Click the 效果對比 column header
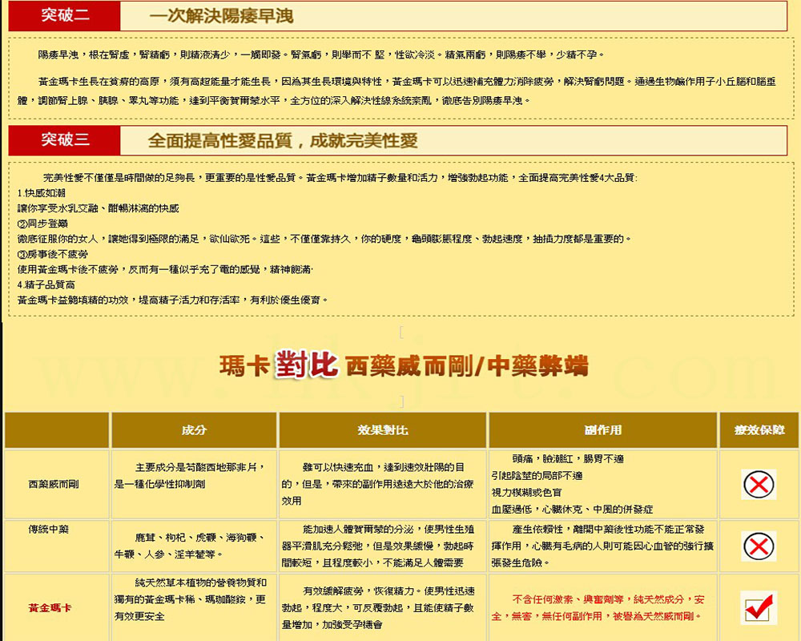This screenshot has width=801, height=641. [382, 430]
